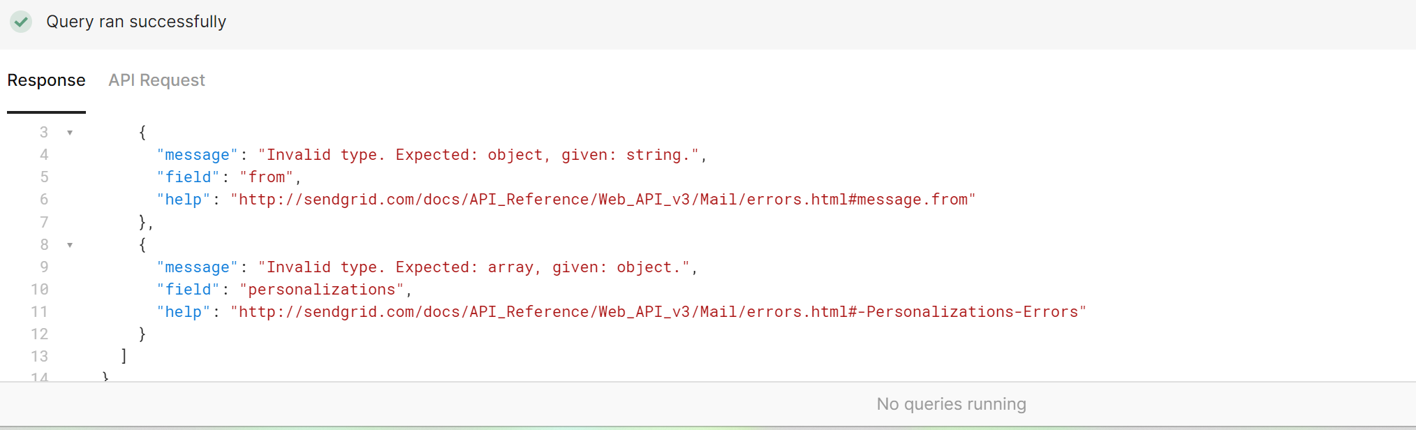This screenshot has height=430, width=1416.
Task: Click the 'Query ran successfully' status text
Action: 136,22
